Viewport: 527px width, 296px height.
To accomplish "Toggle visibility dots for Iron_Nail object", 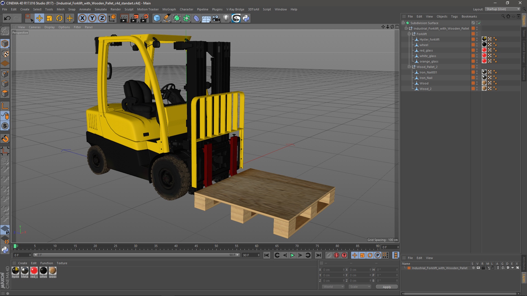I will (x=477, y=78).
